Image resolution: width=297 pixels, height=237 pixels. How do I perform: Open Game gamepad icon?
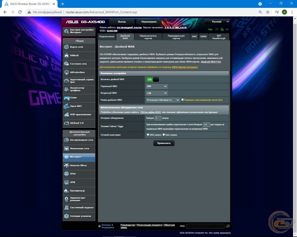(66, 98)
